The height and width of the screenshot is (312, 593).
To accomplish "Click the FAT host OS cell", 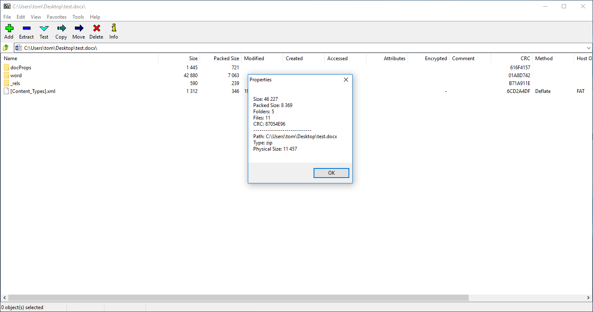I will 581,91.
